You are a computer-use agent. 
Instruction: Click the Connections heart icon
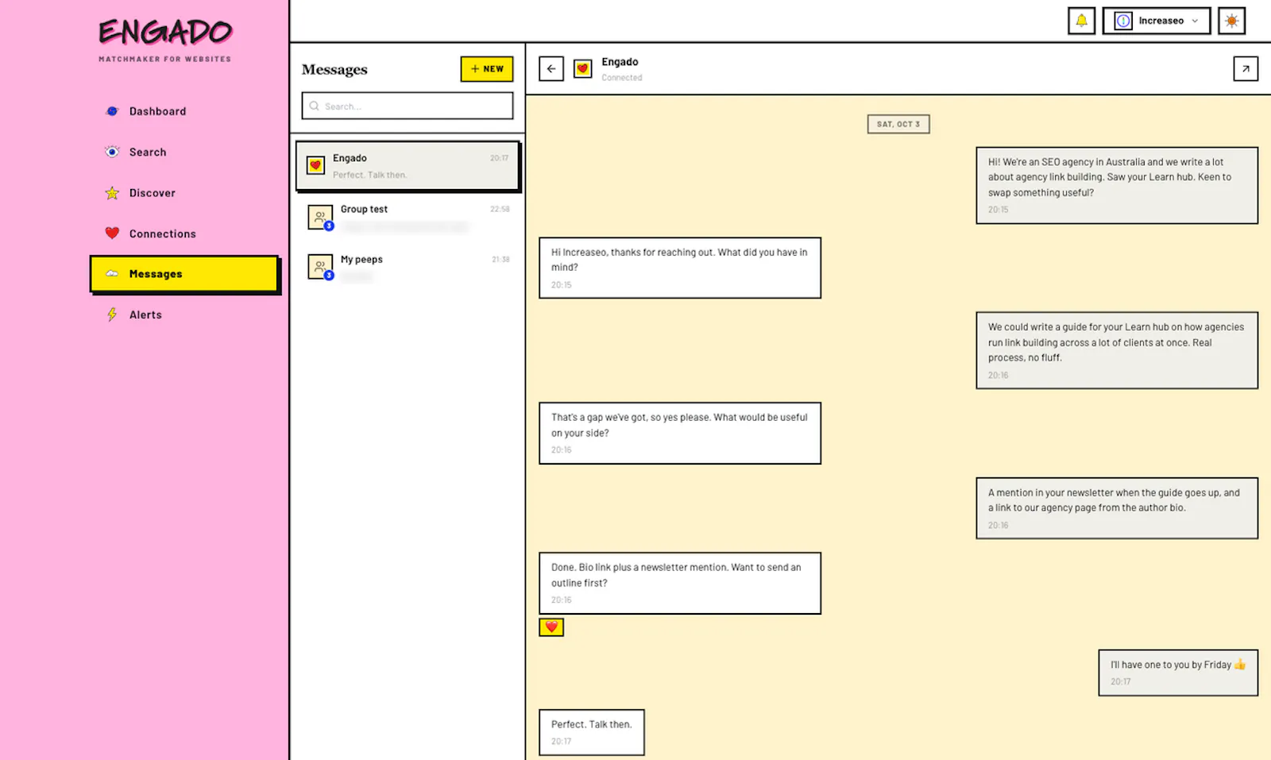[x=112, y=233]
